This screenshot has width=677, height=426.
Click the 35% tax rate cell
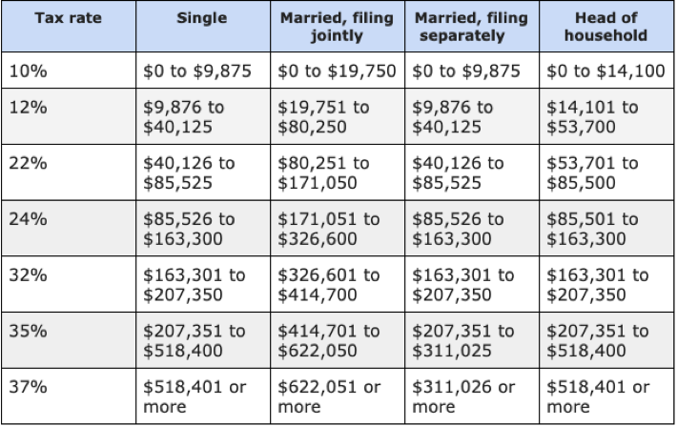click(69, 340)
